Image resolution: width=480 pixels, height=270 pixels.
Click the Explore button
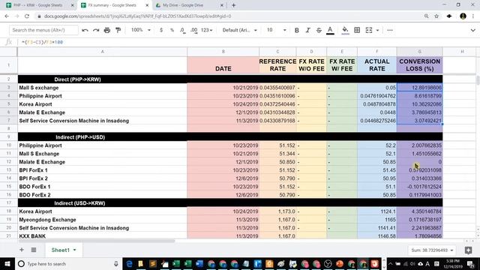pyautogui.click(x=468, y=250)
